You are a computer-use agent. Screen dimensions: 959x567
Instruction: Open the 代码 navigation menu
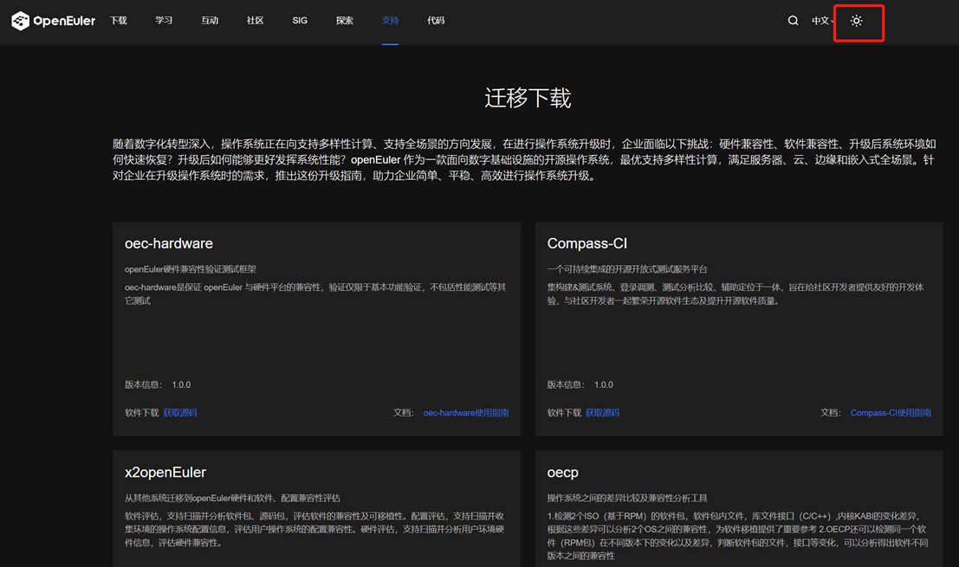click(x=436, y=21)
